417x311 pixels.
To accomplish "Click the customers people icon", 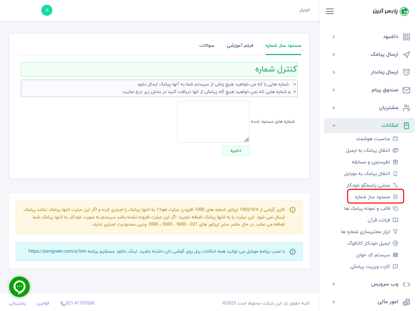I will tap(406, 108).
